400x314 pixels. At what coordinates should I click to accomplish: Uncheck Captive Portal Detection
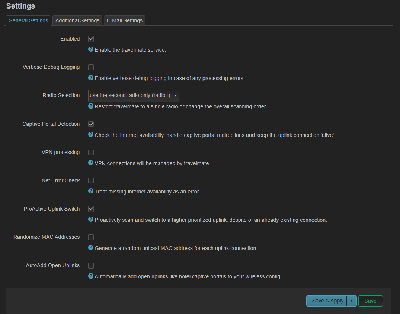click(x=91, y=124)
